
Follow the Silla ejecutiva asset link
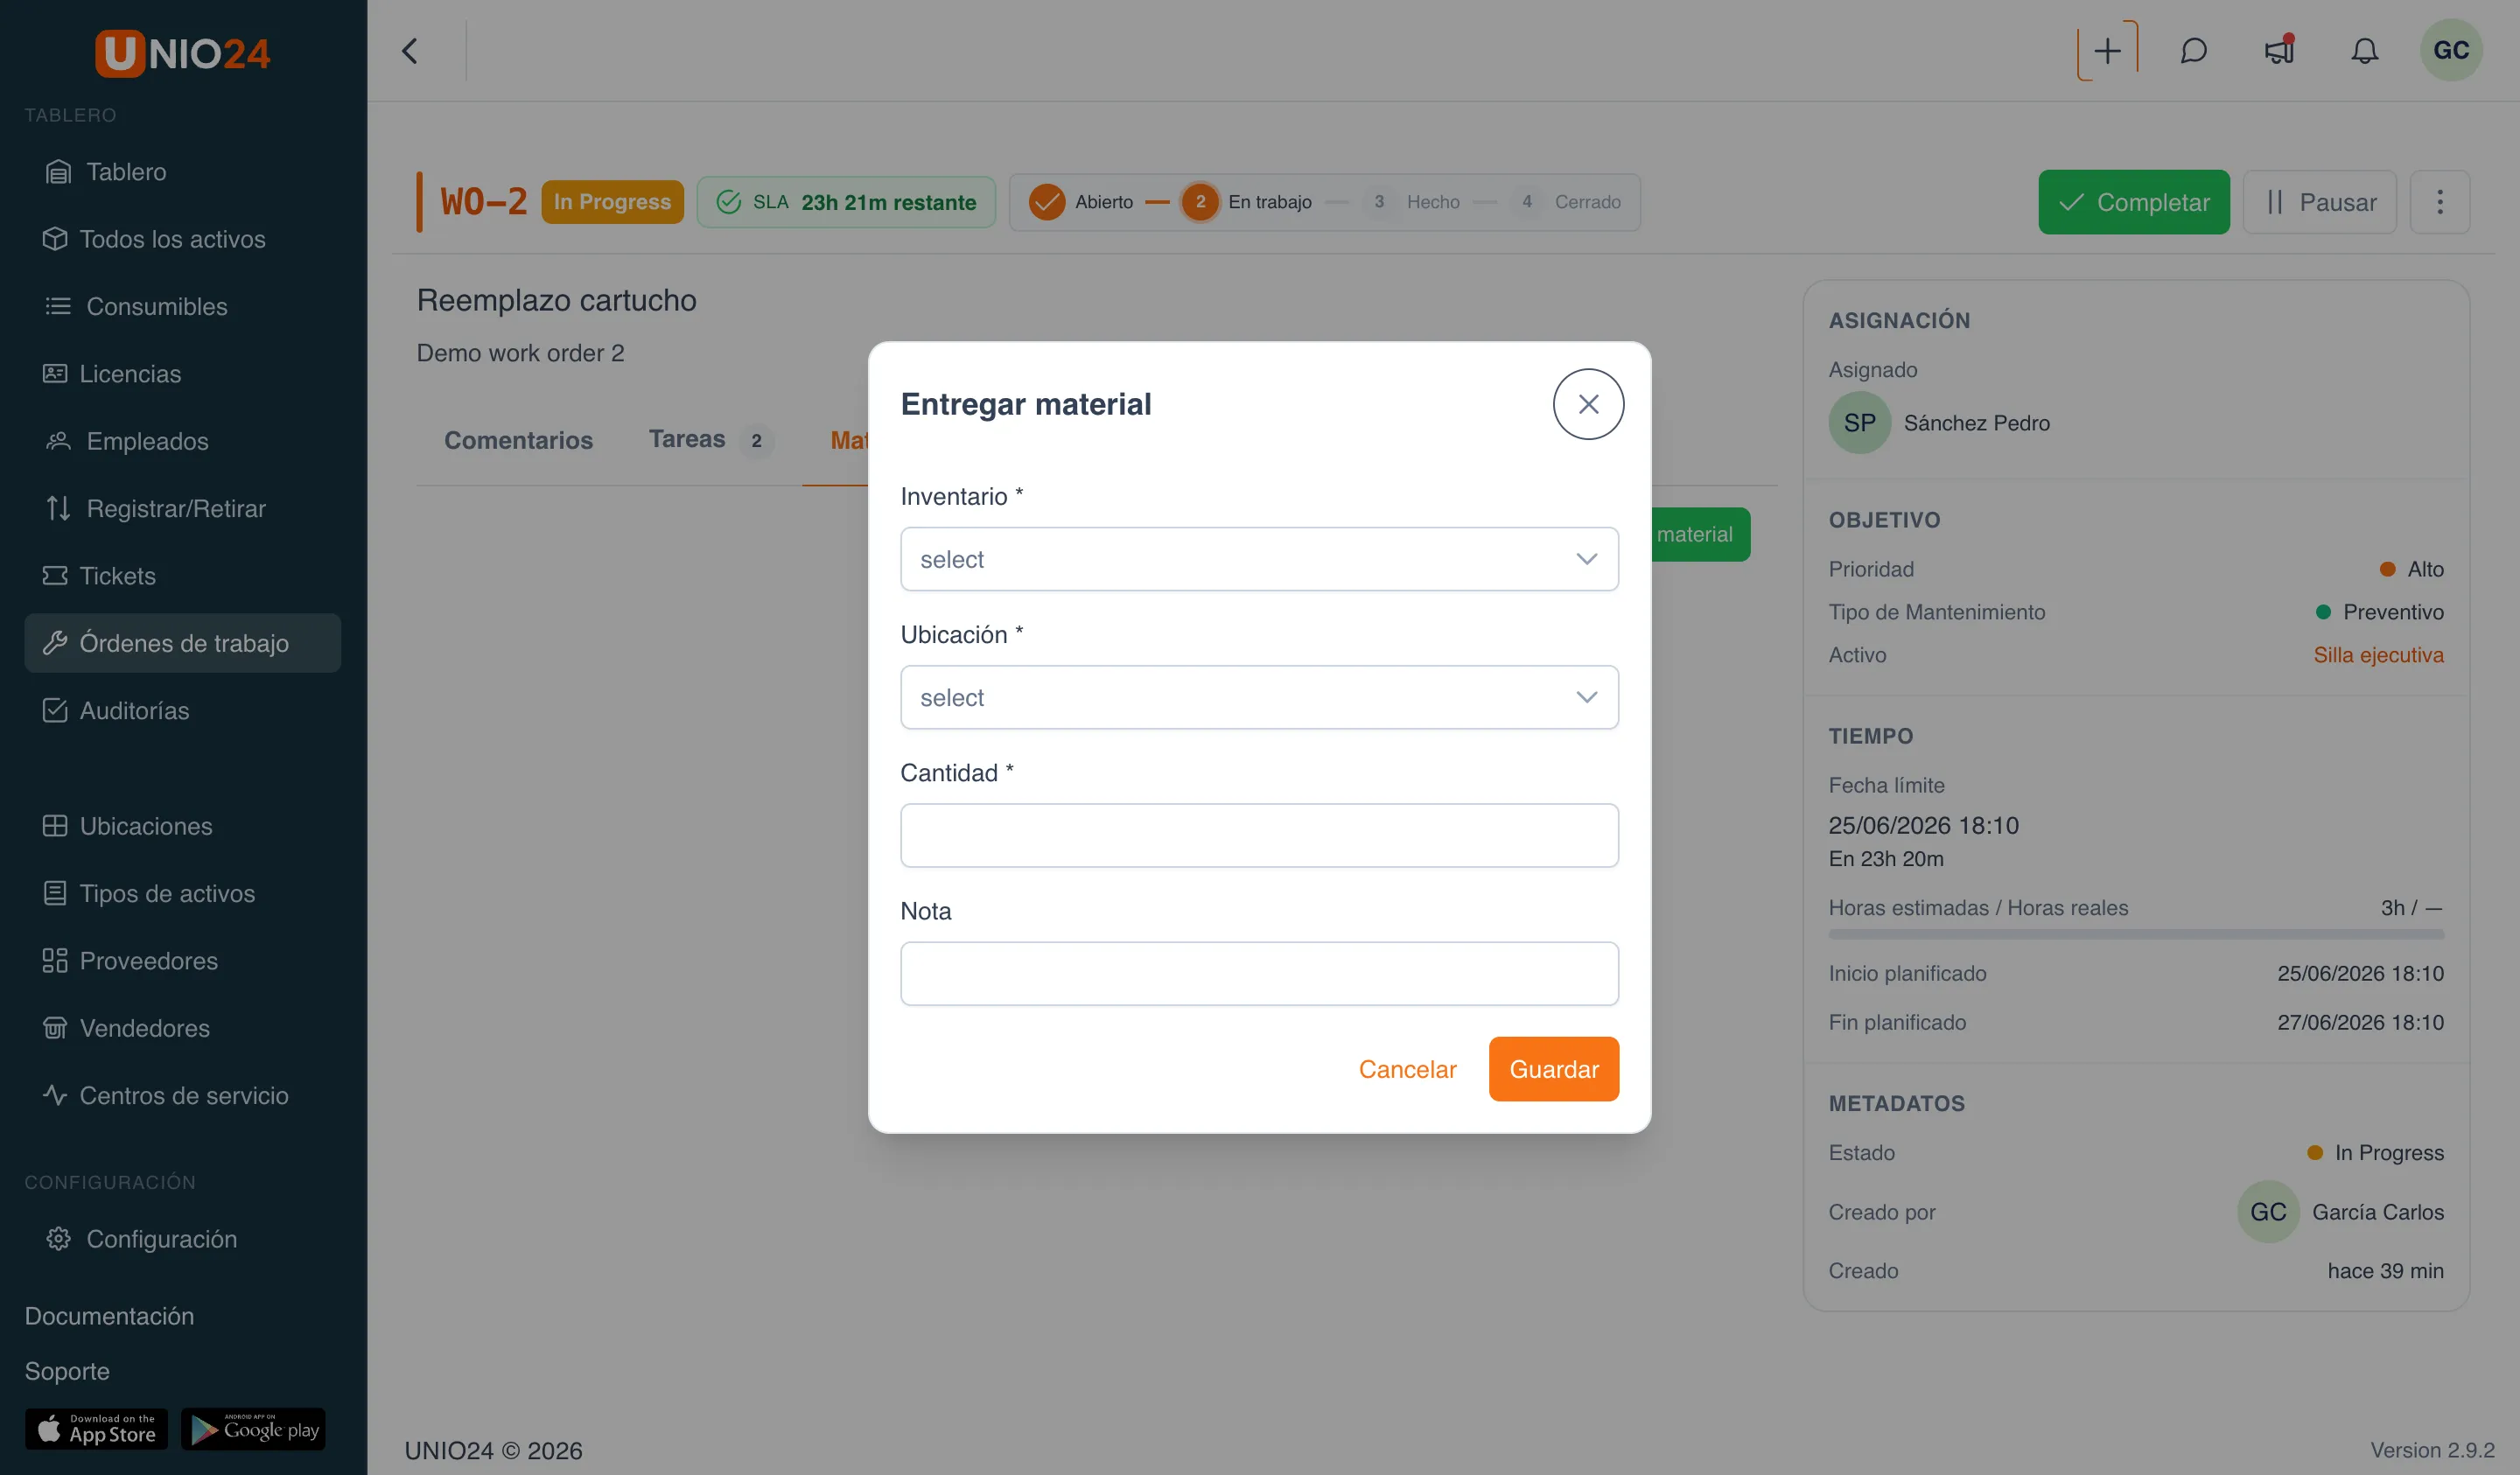(2378, 655)
